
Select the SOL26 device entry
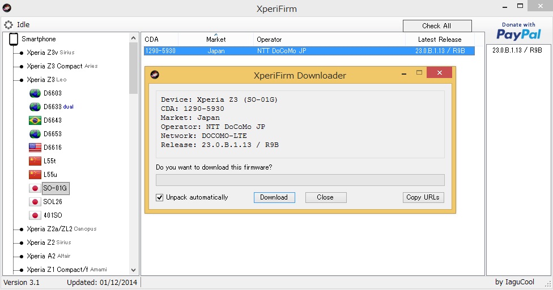tap(53, 202)
